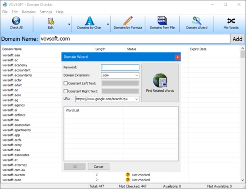Select vovsoft.aero row

(x=12, y=95)
